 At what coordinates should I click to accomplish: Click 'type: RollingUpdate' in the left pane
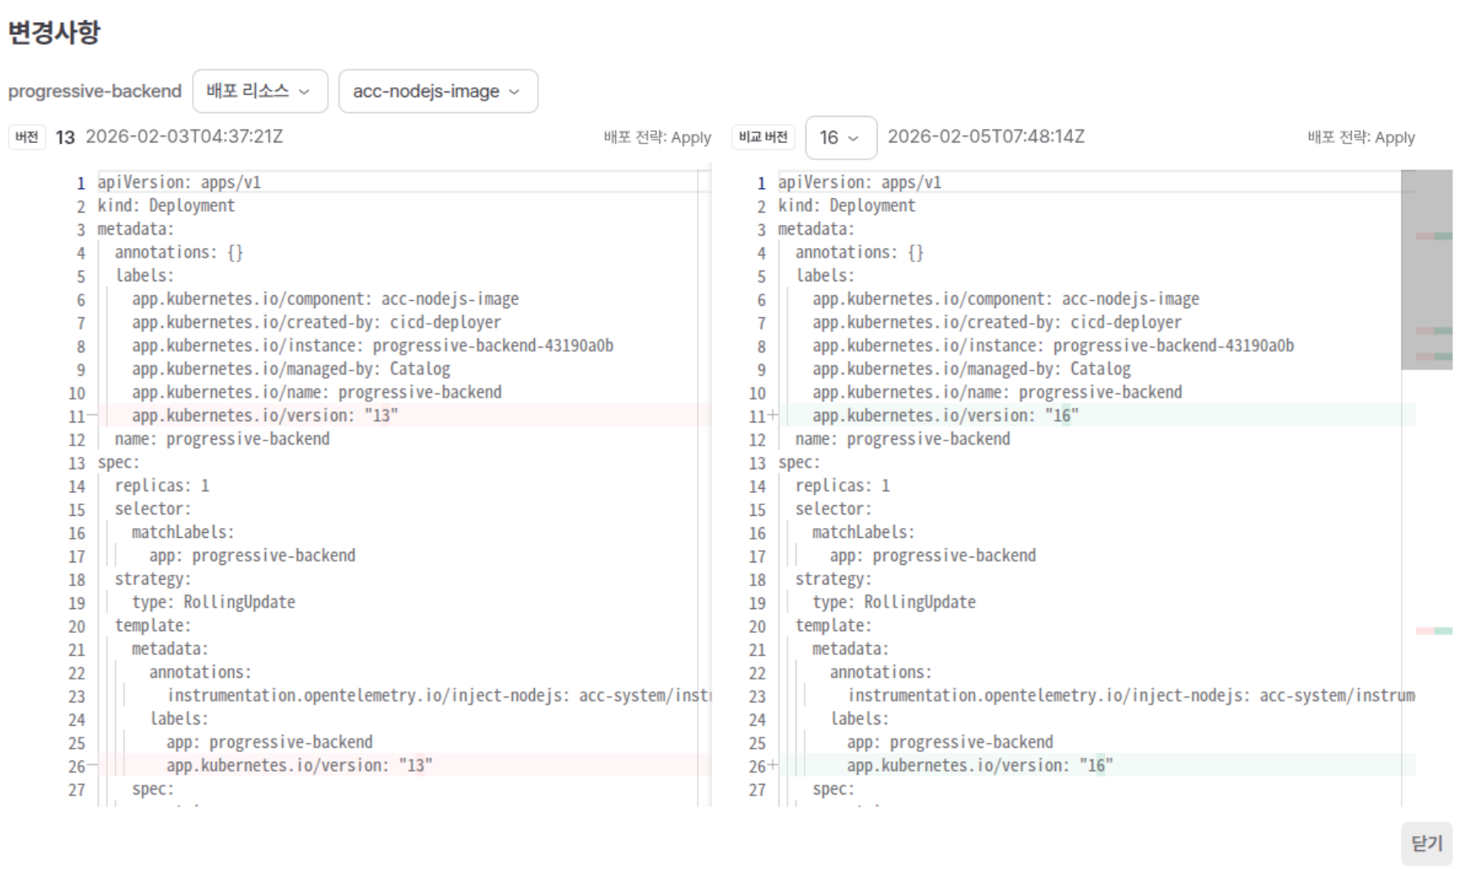(x=213, y=602)
